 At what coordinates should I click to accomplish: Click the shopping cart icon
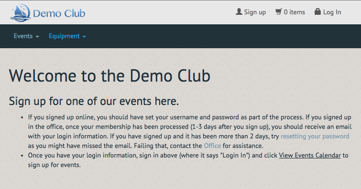coord(279,12)
